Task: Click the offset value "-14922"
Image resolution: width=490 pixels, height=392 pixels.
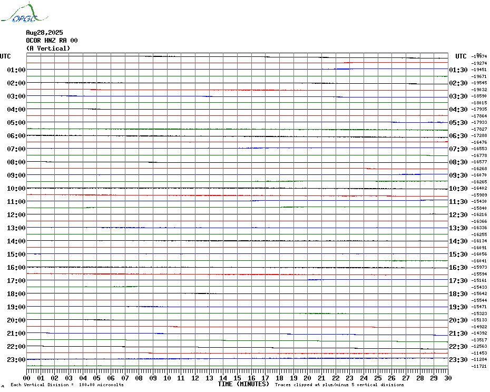Action: point(479,327)
